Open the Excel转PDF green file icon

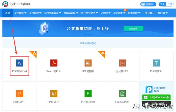(x=122, y=94)
